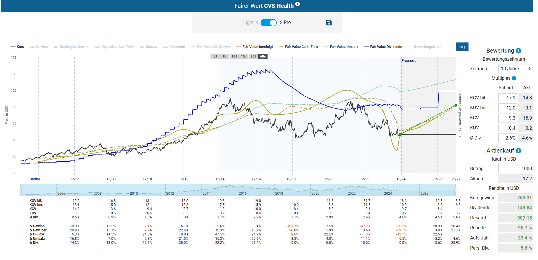Click the left chevron beside Light
The height and width of the screenshot is (260, 538).
[x=257, y=23]
